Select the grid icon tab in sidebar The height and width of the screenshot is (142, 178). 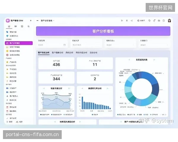(15, 26)
